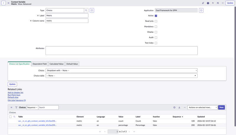Viewport: 236px width, 135px height.
Task: Click the back arrow in the header
Action: pos(4,3)
